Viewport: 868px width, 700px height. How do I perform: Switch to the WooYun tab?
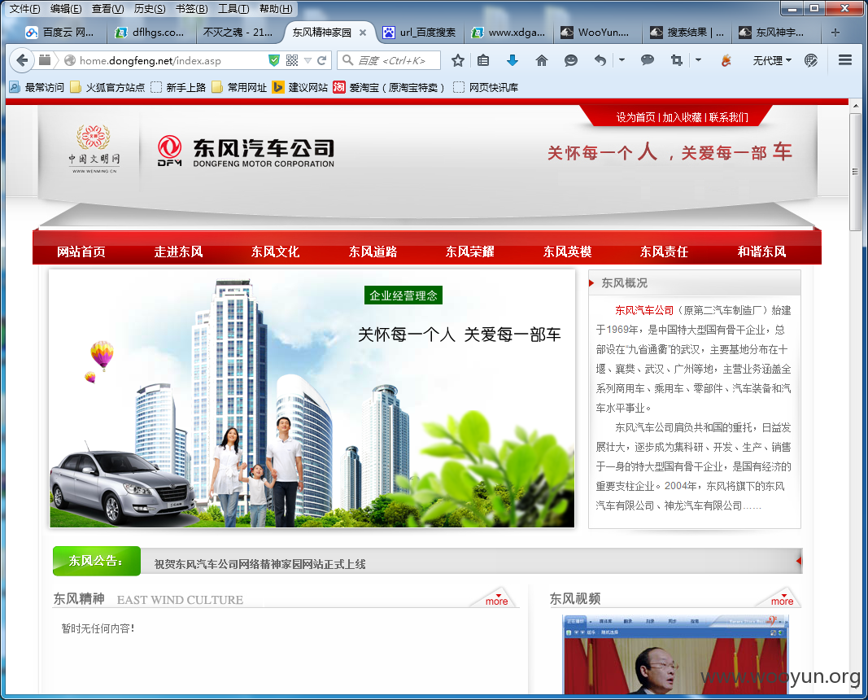pos(599,33)
